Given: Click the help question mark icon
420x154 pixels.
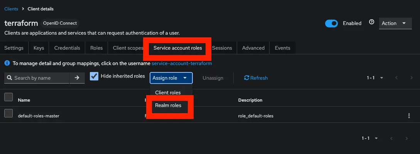Looking at the screenshot, I should [x=371, y=22].
